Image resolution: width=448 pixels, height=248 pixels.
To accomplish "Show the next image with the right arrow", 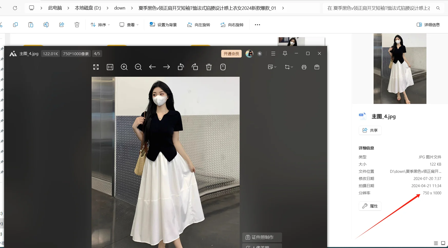I will click(x=166, y=67).
